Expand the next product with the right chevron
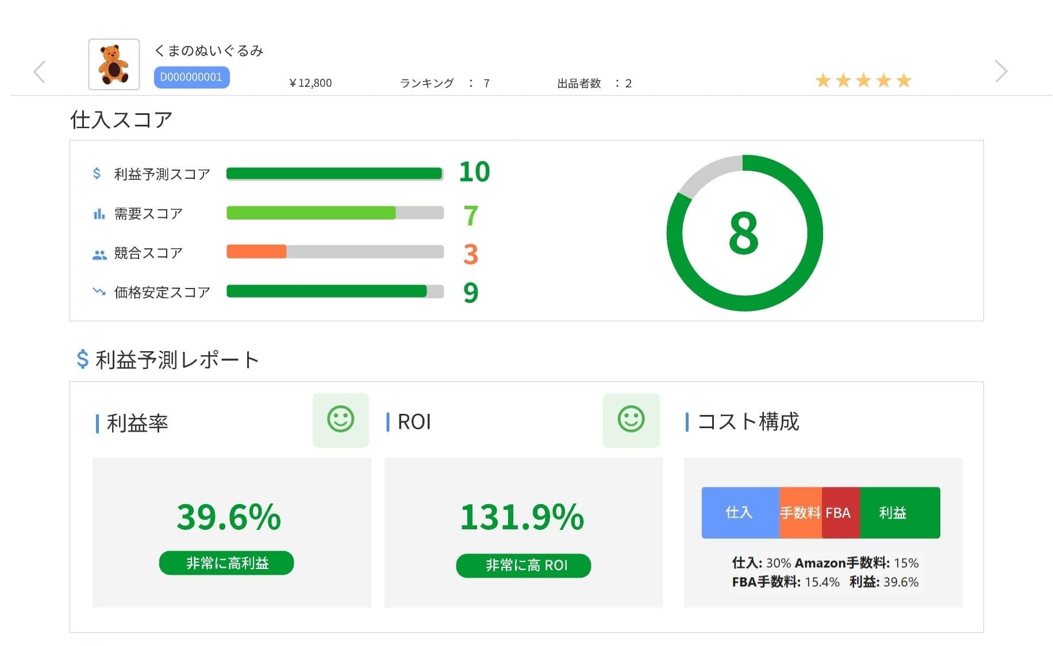This screenshot has height=646, width=1053. (x=1001, y=71)
